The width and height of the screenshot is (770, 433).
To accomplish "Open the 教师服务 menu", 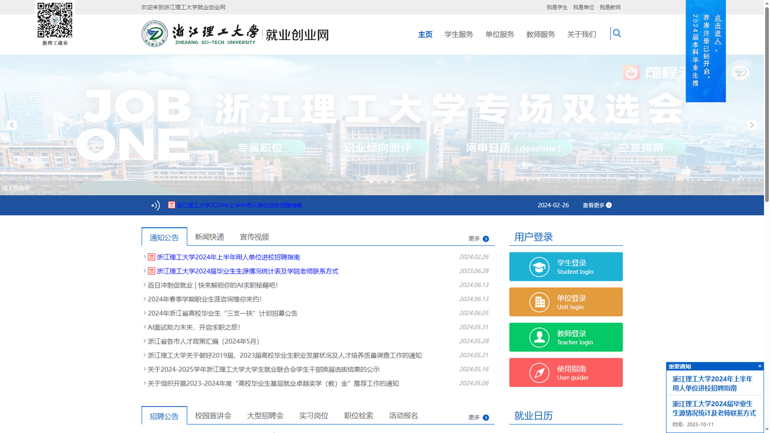I will pos(541,34).
